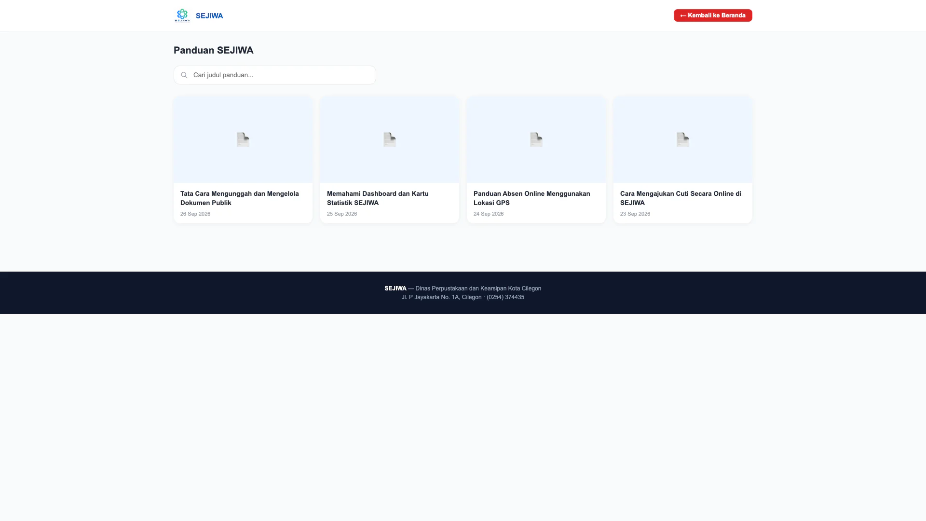The image size is (926, 521).
Task: Click the date 23 Sep 2026
Action: [635, 214]
